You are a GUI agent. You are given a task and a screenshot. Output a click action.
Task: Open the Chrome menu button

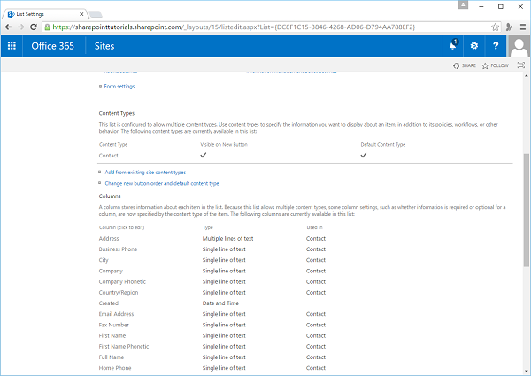(519, 27)
